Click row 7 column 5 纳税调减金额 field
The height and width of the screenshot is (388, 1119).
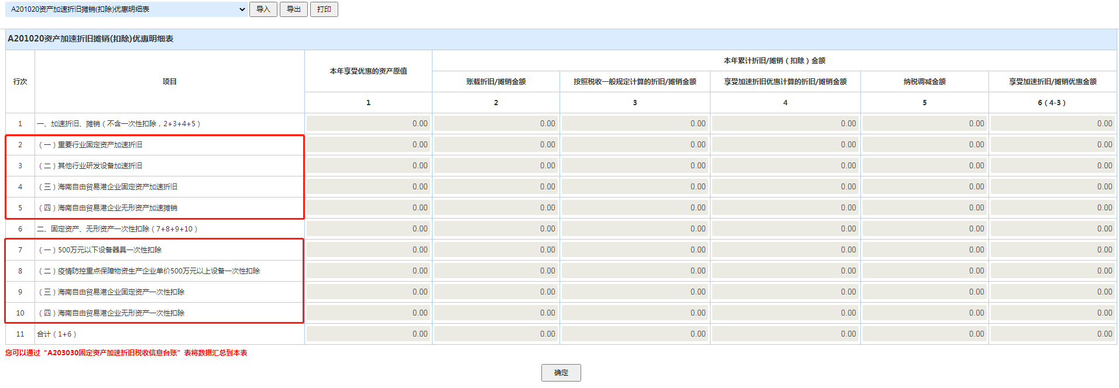tap(925, 250)
